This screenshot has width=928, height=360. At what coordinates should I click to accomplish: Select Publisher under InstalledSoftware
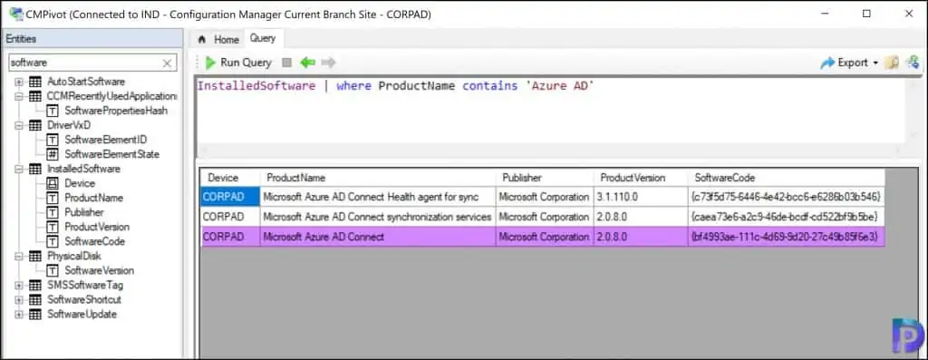84,212
